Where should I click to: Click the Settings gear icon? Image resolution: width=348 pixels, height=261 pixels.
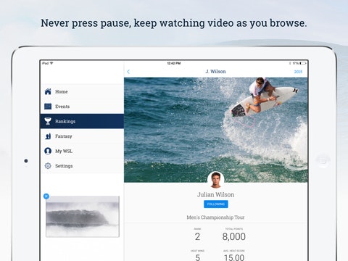pyautogui.click(x=48, y=166)
